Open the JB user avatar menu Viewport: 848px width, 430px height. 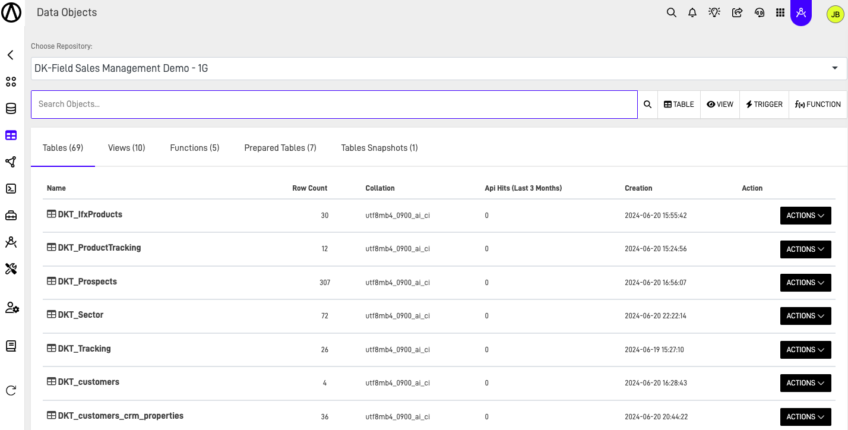[836, 14]
